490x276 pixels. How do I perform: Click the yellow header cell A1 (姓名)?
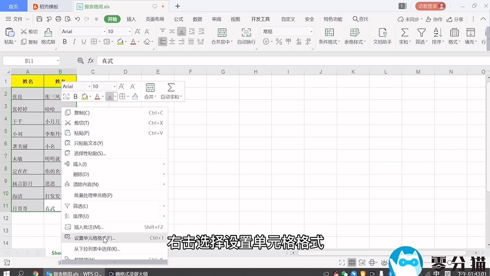27,81
